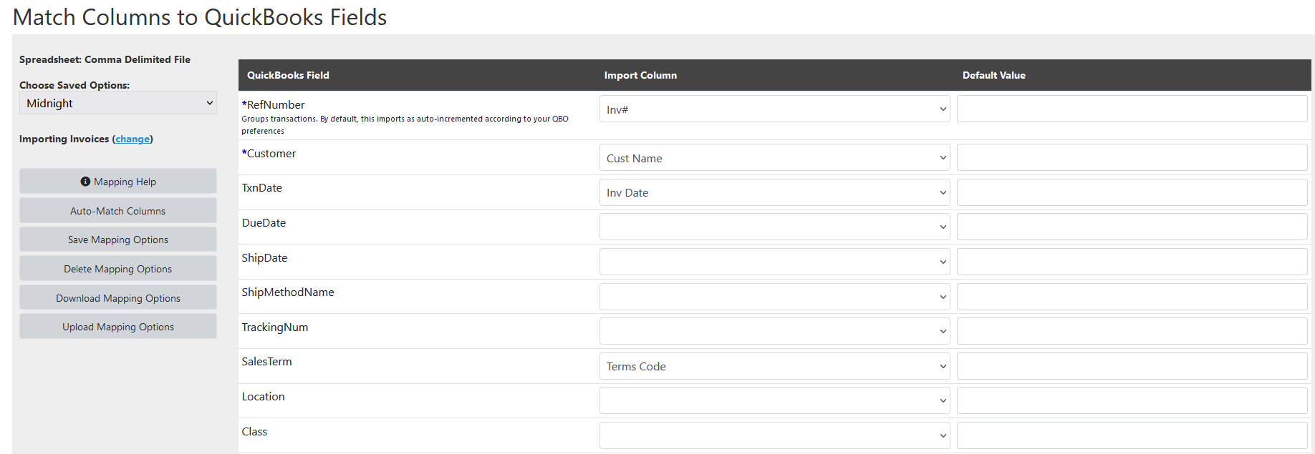Click the RefNumber default value field
Image resolution: width=1315 pixels, height=454 pixels.
pos(1132,109)
